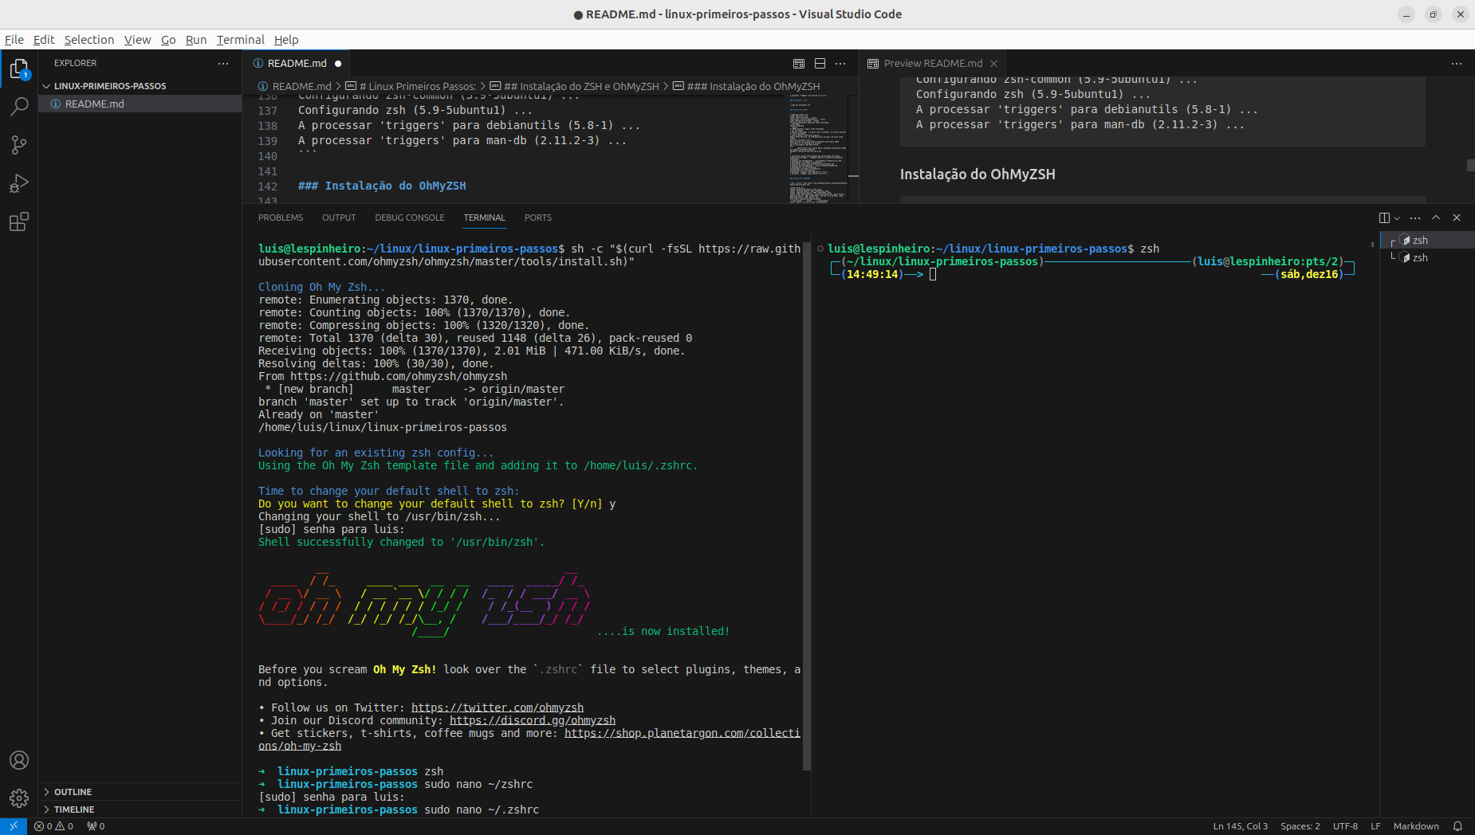The image size is (1475, 835).
Task: Open the Accounts menu icon
Action: 19,760
